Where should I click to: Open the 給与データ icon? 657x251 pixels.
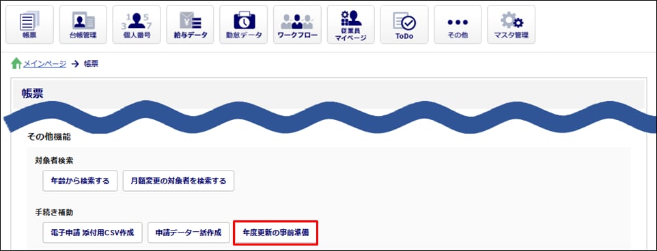point(191,25)
